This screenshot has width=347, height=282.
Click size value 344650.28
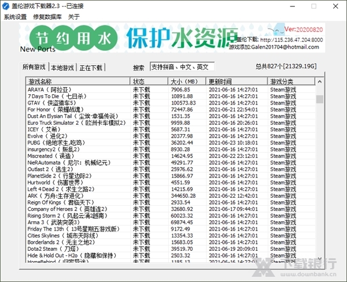[x=183, y=196]
